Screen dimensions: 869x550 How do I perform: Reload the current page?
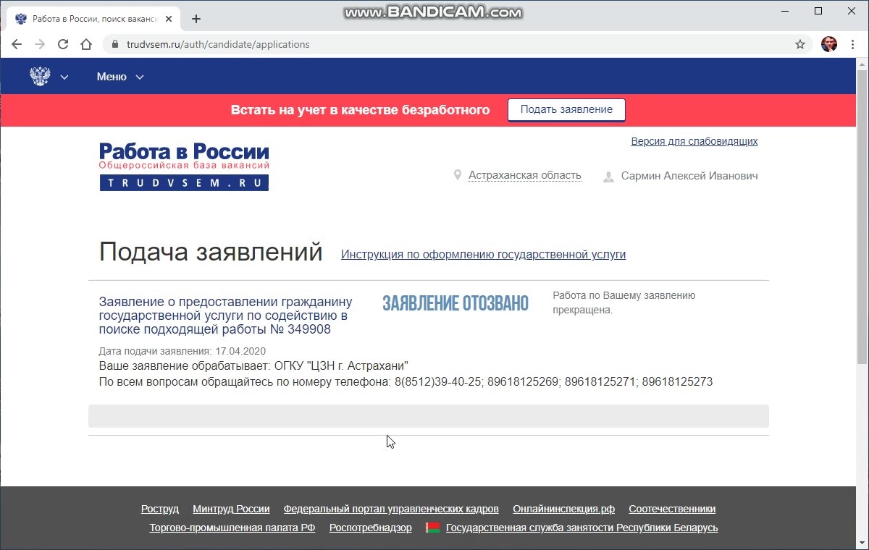[63, 44]
